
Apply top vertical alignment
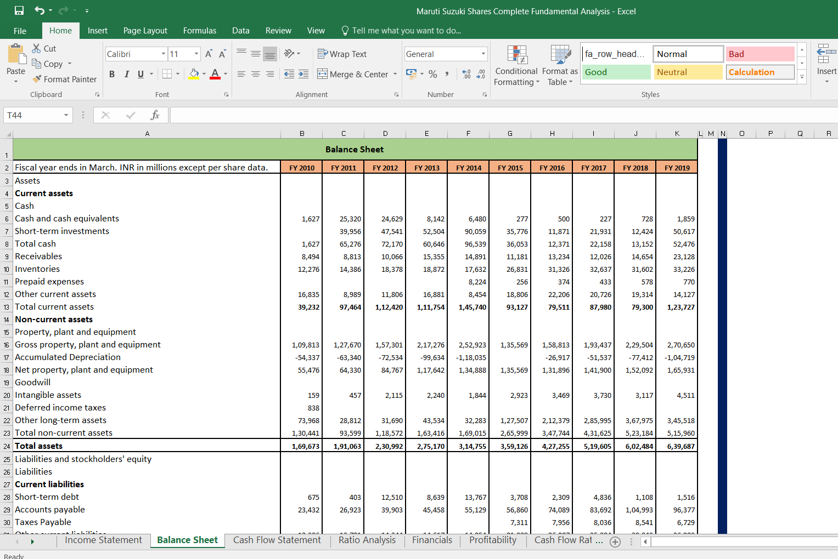241,53
